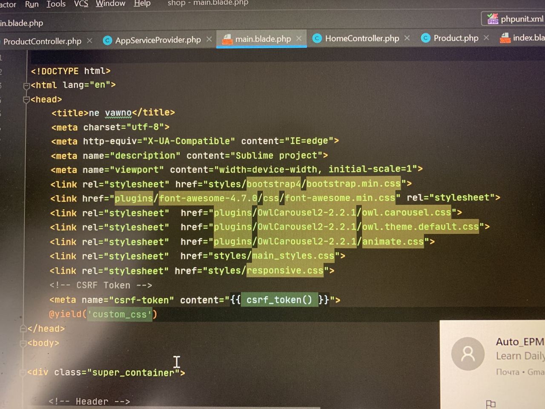Click the 'custom_css' yield argument
Screen dimensions: 545x409
tap(120, 314)
